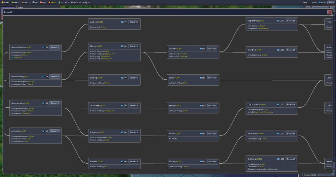Click the yellow Barracks building link
Screen dimensions: 336x177
(x=29, y=53)
